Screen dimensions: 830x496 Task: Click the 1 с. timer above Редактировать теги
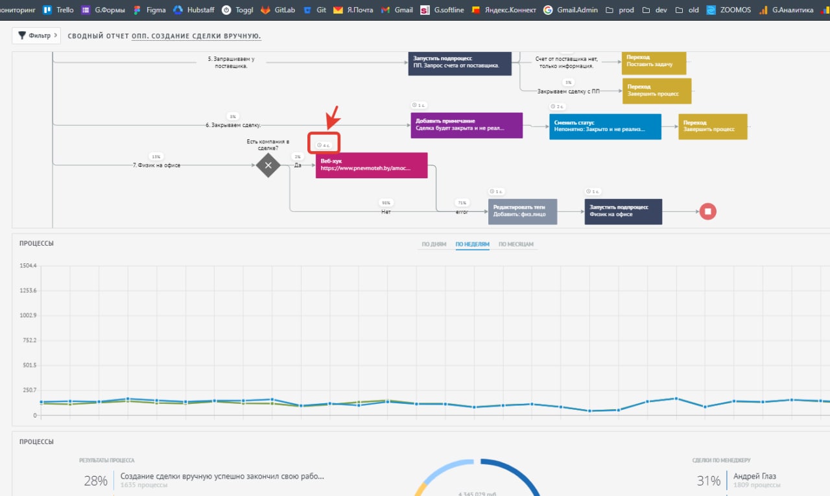click(496, 191)
